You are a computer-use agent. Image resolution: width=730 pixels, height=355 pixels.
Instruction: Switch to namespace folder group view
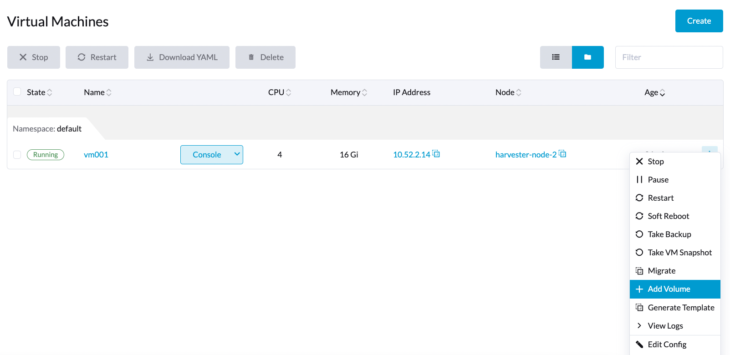tap(587, 57)
